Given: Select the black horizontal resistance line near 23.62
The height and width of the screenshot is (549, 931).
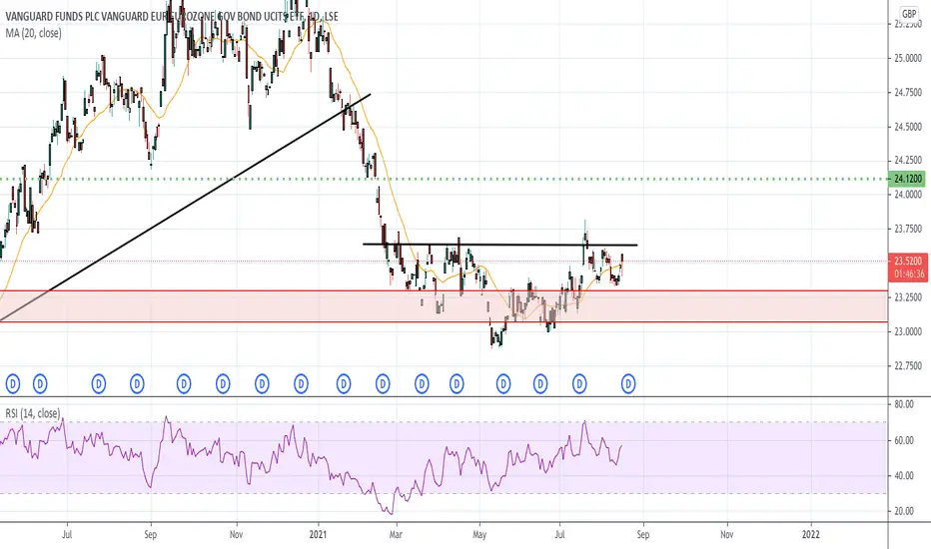Looking at the screenshot, I should pyautogui.click(x=499, y=244).
